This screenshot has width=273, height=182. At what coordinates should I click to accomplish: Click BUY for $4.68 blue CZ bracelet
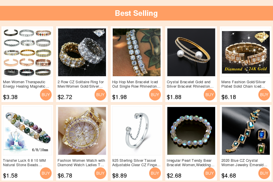264,173
